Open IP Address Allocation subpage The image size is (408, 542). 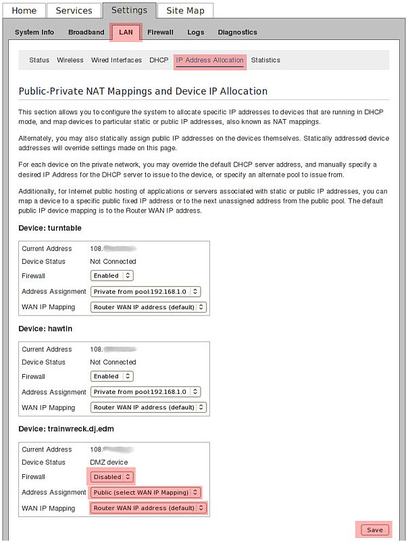(210, 60)
